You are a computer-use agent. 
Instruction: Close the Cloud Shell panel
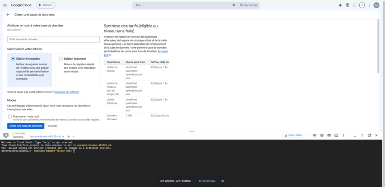(376, 135)
